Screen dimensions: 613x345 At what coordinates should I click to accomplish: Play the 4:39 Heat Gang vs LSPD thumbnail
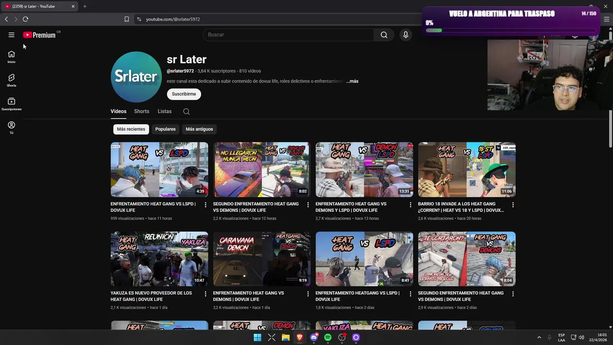click(159, 169)
